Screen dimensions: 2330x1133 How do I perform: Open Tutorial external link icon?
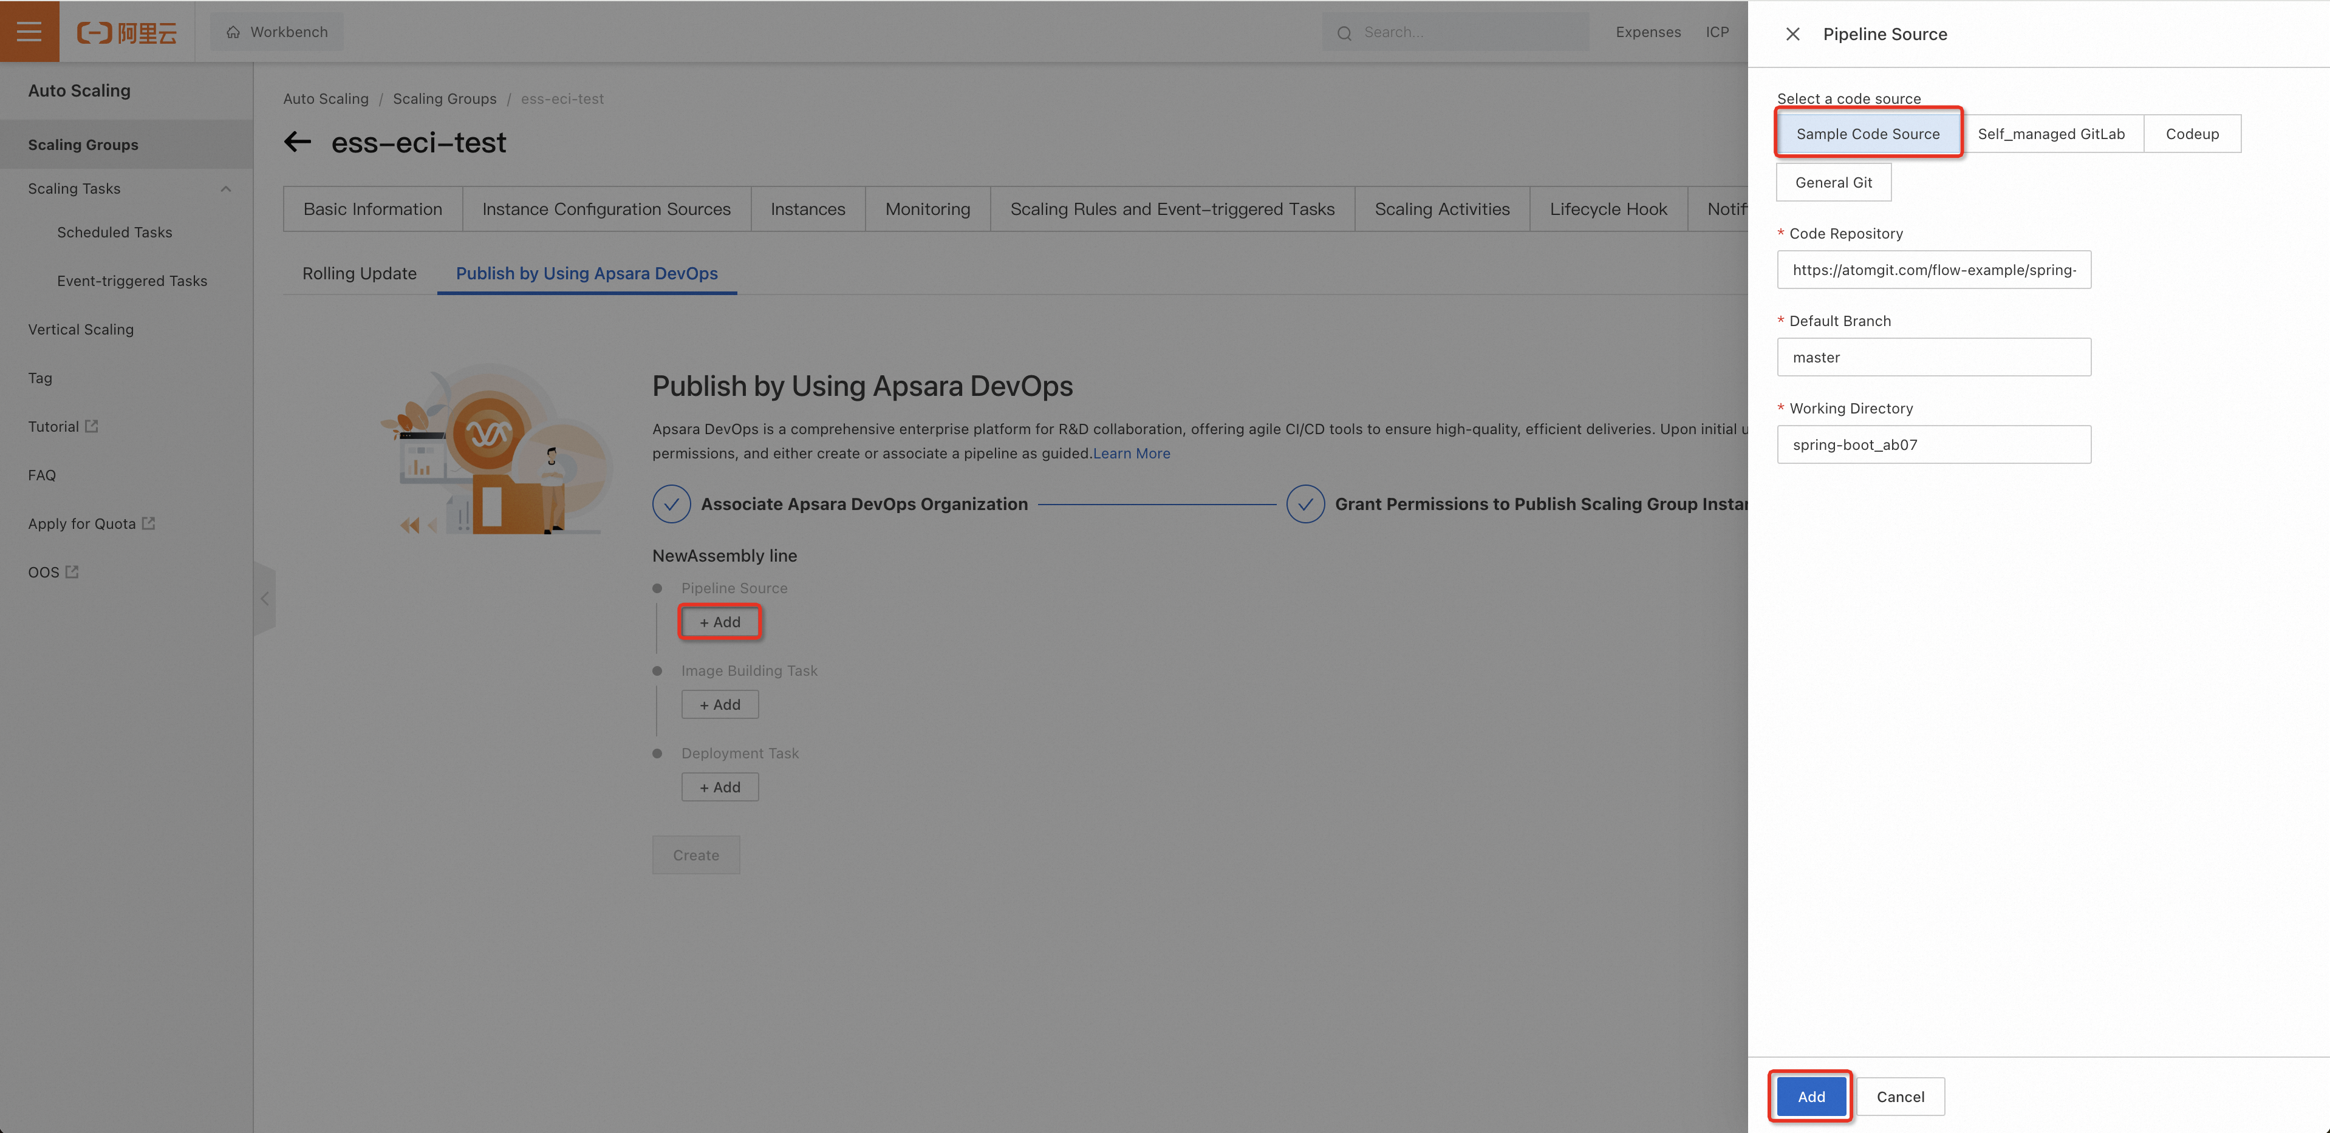91,426
